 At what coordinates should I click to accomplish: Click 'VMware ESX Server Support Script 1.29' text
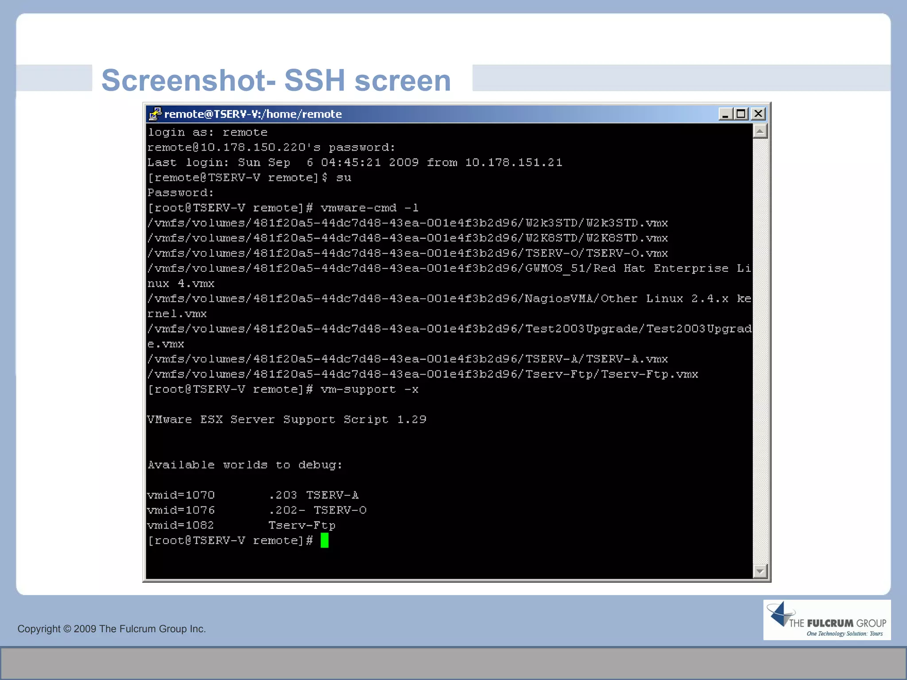[287, 419]
